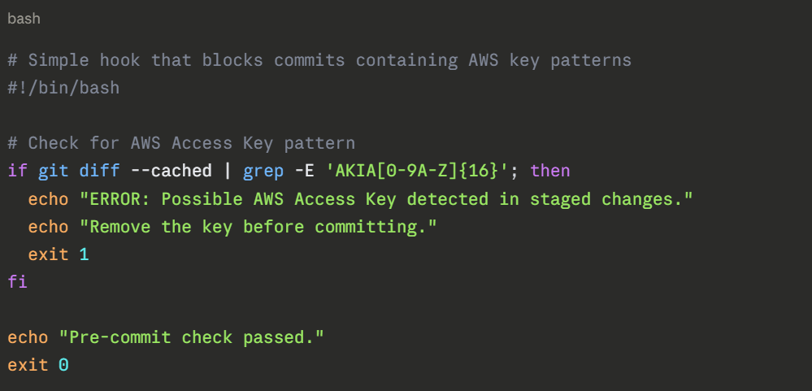Viewport: 812px width, 391px height.
Task: Click the number 1 exit code
Action: tap(84, 254)
